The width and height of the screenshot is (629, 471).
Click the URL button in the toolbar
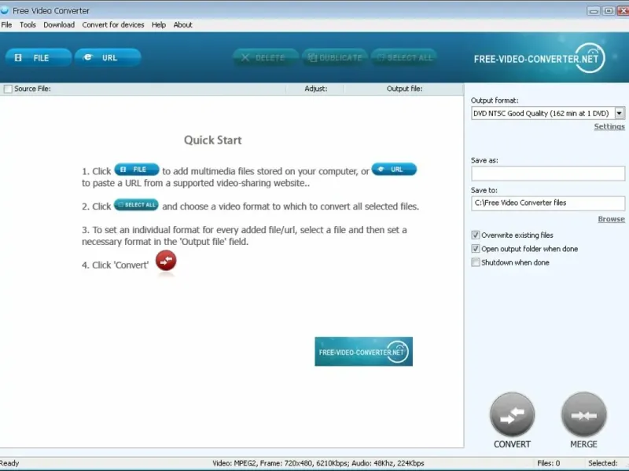pyautogui.click(x=108, y=57)
